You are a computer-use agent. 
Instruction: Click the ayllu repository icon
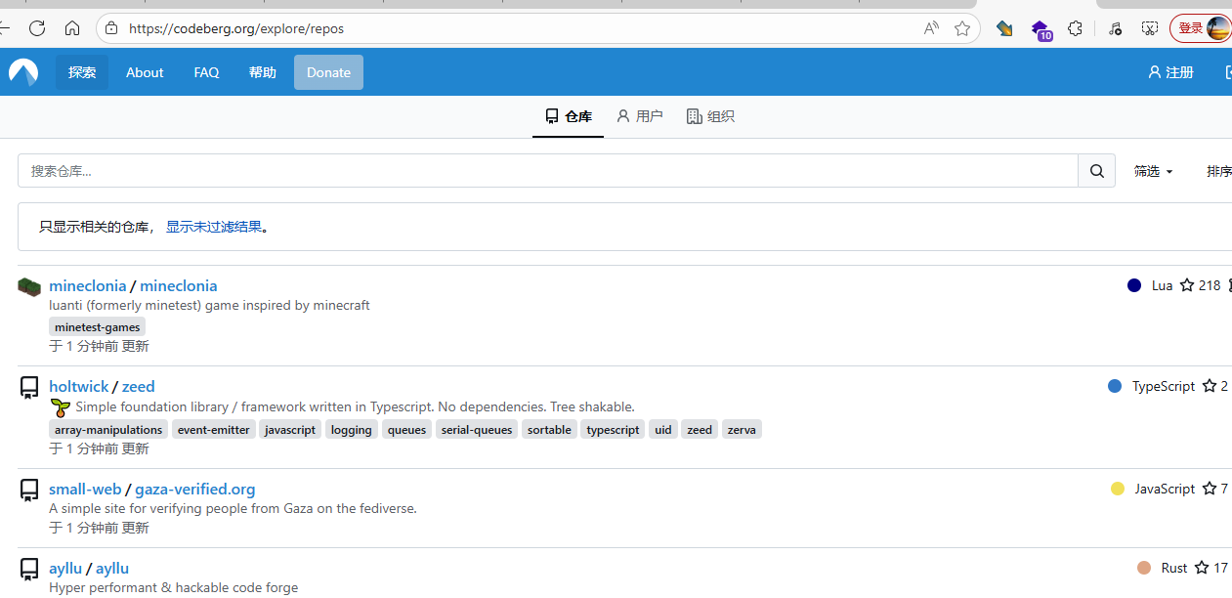tap(30, 570)
